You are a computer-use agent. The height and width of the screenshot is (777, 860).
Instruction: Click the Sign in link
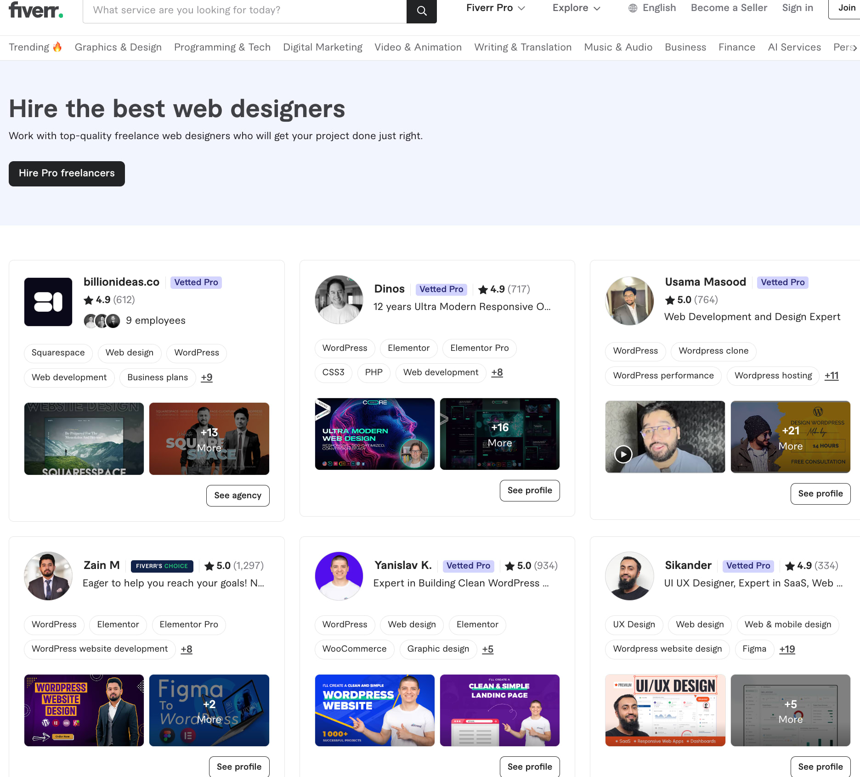tap(798, 8)
